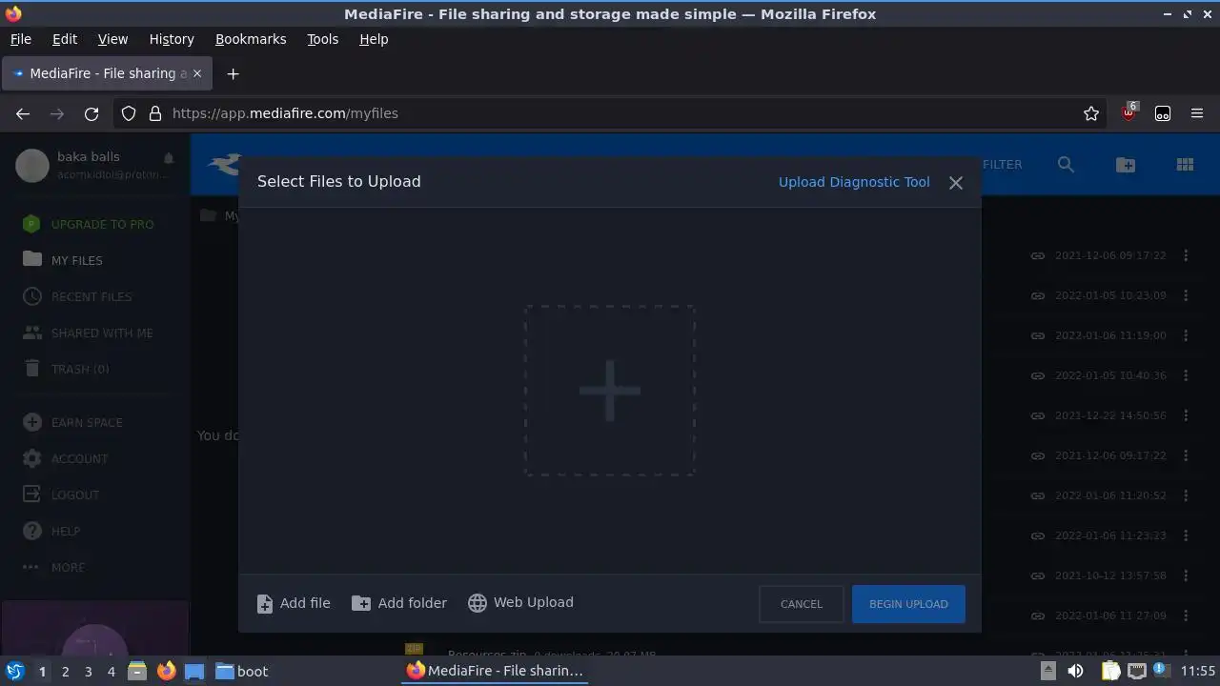Click the notification bell beside baka balls
This screenshot has width=1220, height=686.
click(x=169, y=157)
